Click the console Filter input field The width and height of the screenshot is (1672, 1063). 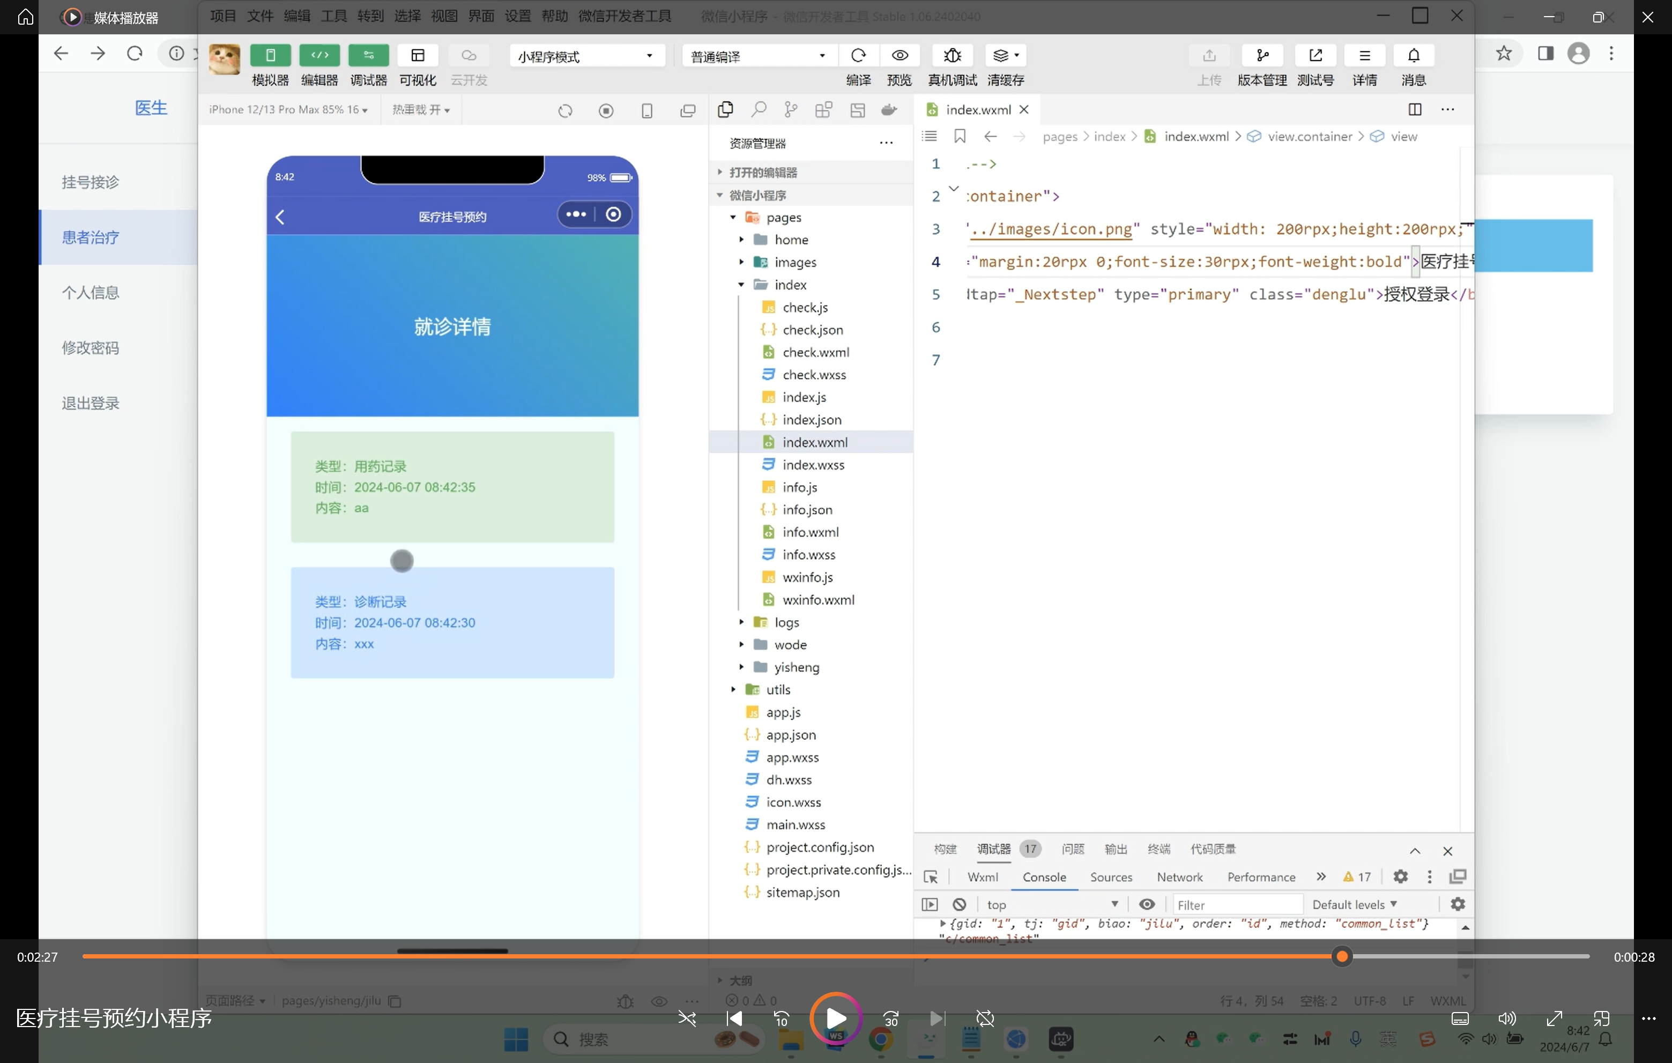click(1237, 905)
